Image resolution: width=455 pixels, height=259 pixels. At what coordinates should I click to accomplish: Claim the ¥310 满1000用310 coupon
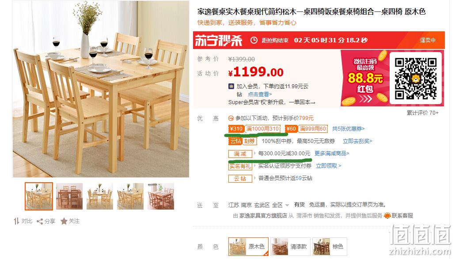[254, 129]
